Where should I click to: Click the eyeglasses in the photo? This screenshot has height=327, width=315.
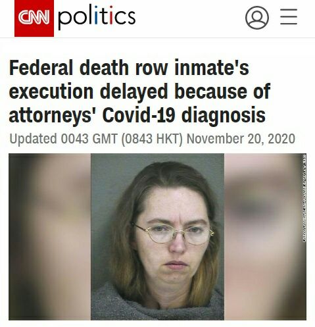point(173,234)
